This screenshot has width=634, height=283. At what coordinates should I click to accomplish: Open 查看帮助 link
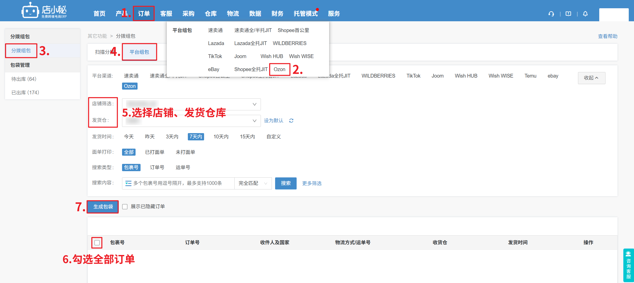tap(608, 36)
